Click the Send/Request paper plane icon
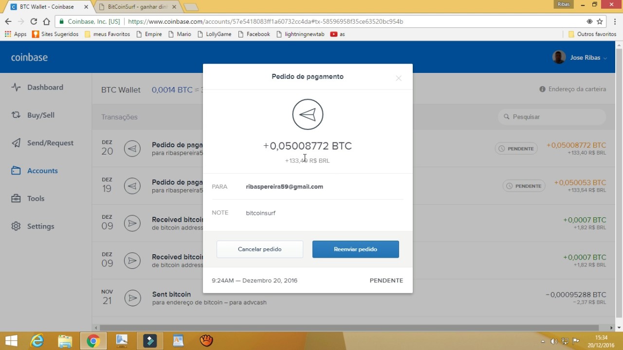 pyautogui.click(x=16, y=143)
